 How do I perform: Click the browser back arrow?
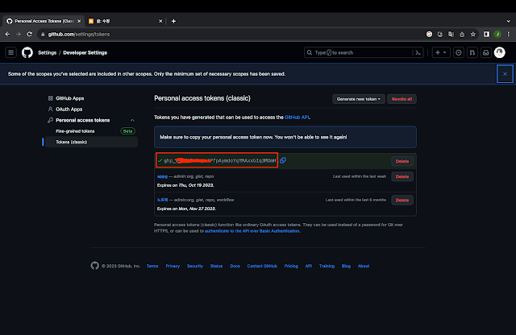tap(7, 34)
